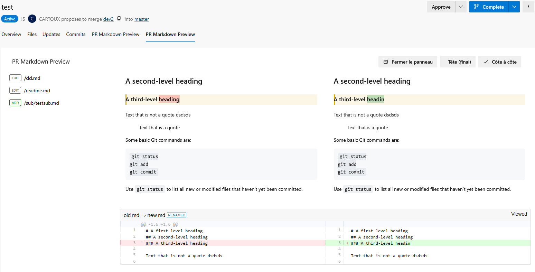The width and height of the screenshot is (535, 272).
Task: Click the CARTOUX user avatar
Action: pyautogui.click(x=32, y=19)
